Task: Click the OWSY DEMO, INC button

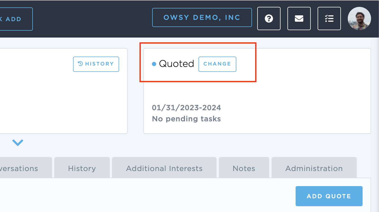Action: coord(202,17)
